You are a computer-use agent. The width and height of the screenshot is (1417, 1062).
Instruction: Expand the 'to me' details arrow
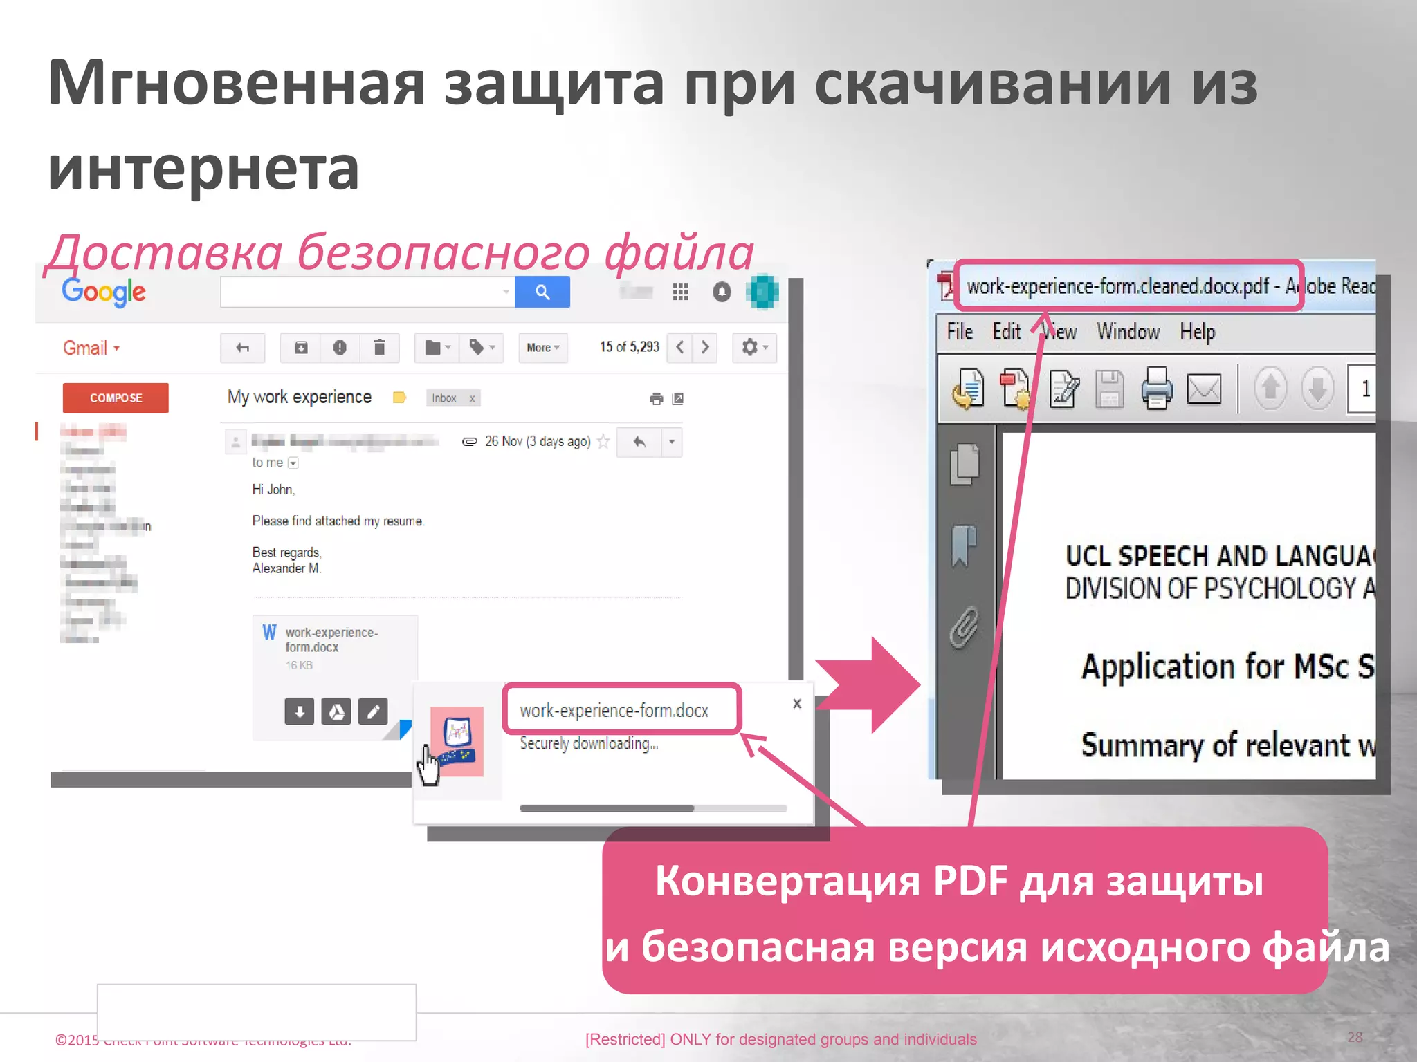293,463
